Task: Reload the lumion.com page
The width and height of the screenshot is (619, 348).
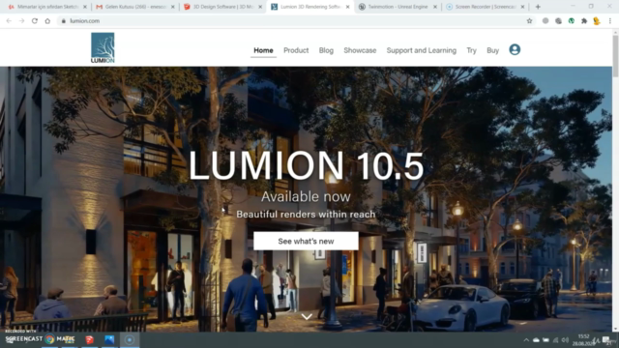Action: point(35,21)
